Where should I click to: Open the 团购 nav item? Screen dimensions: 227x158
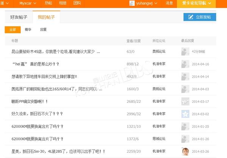[77, 3]
